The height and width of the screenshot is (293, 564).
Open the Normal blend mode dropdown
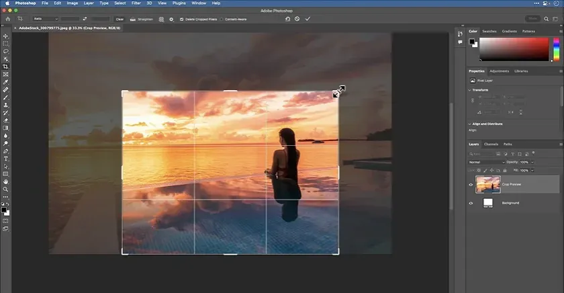pos(487,162)
